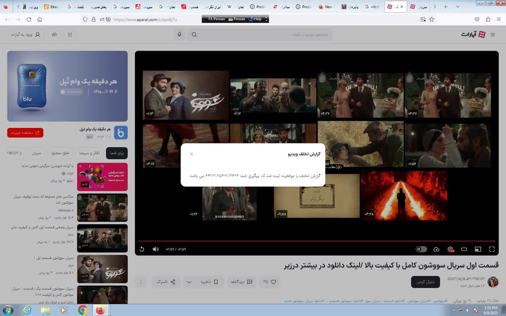Select the سریال category tab
Viewport: 506px width, 316px height.
pyautogui.click(x=37, y=153)
